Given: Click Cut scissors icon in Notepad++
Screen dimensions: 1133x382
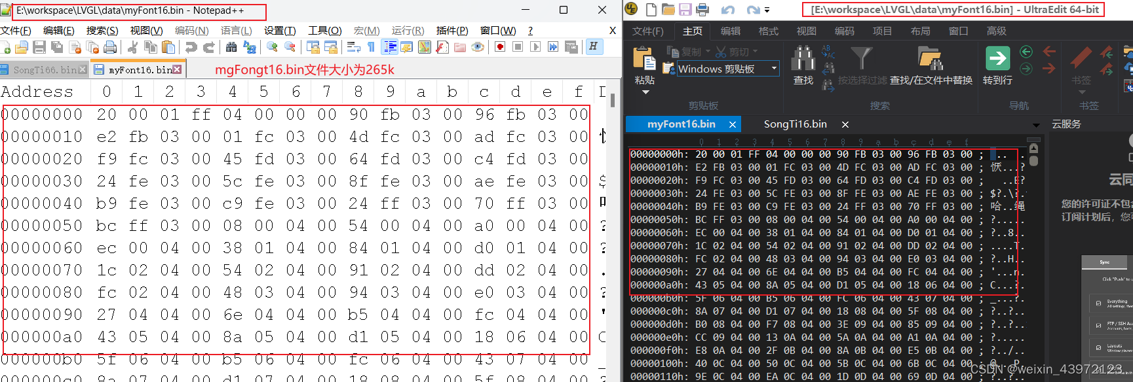Looking at the screenshot, I should 132,47.
